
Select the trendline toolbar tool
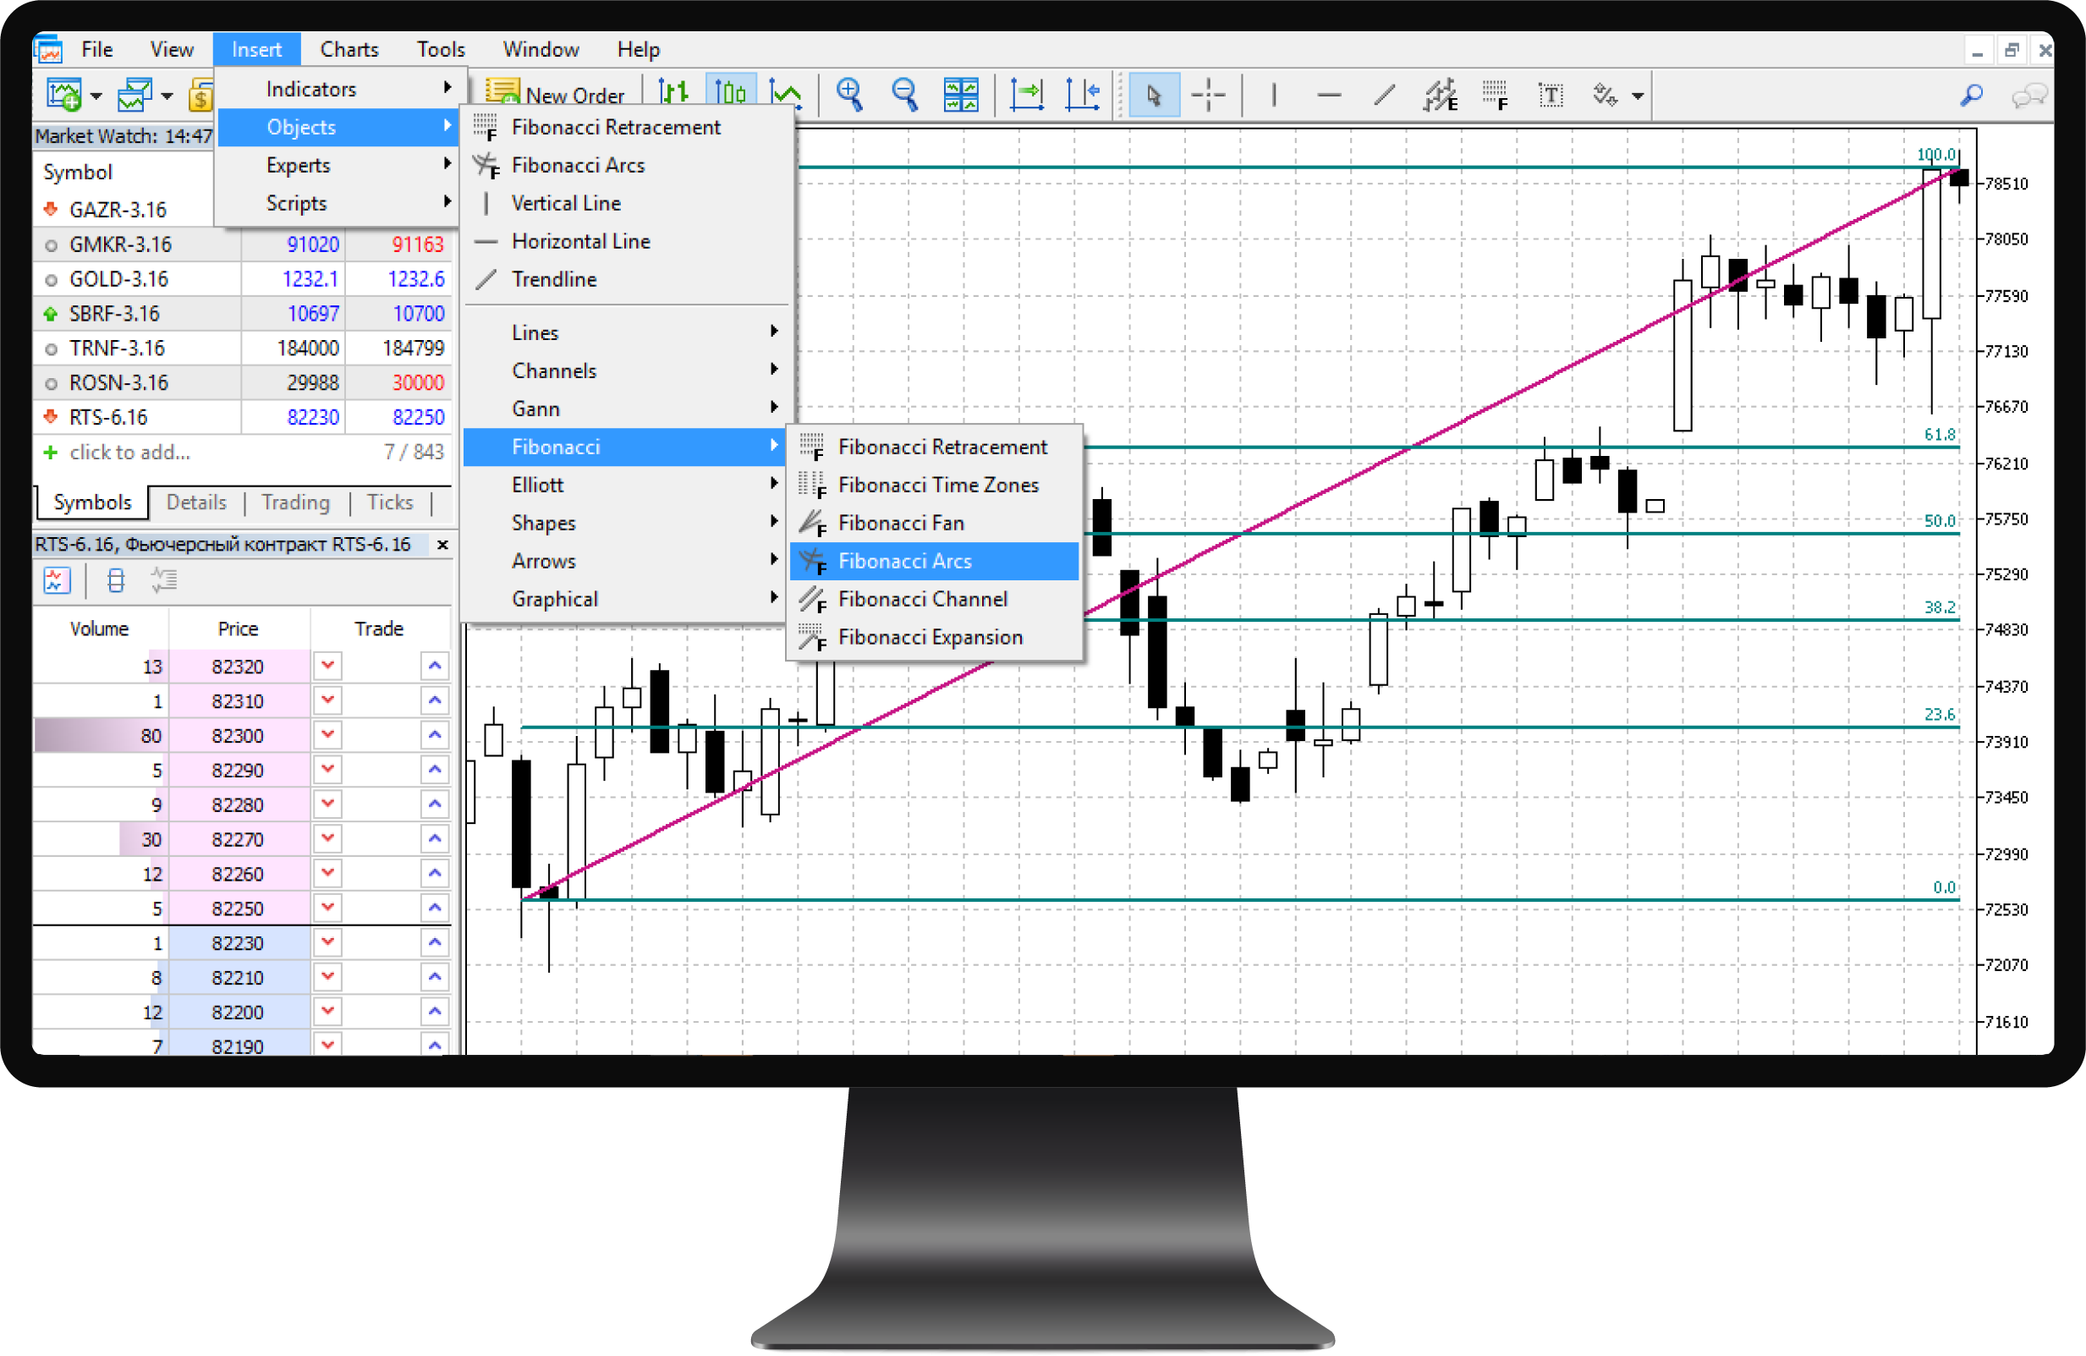click(1385, 95)
